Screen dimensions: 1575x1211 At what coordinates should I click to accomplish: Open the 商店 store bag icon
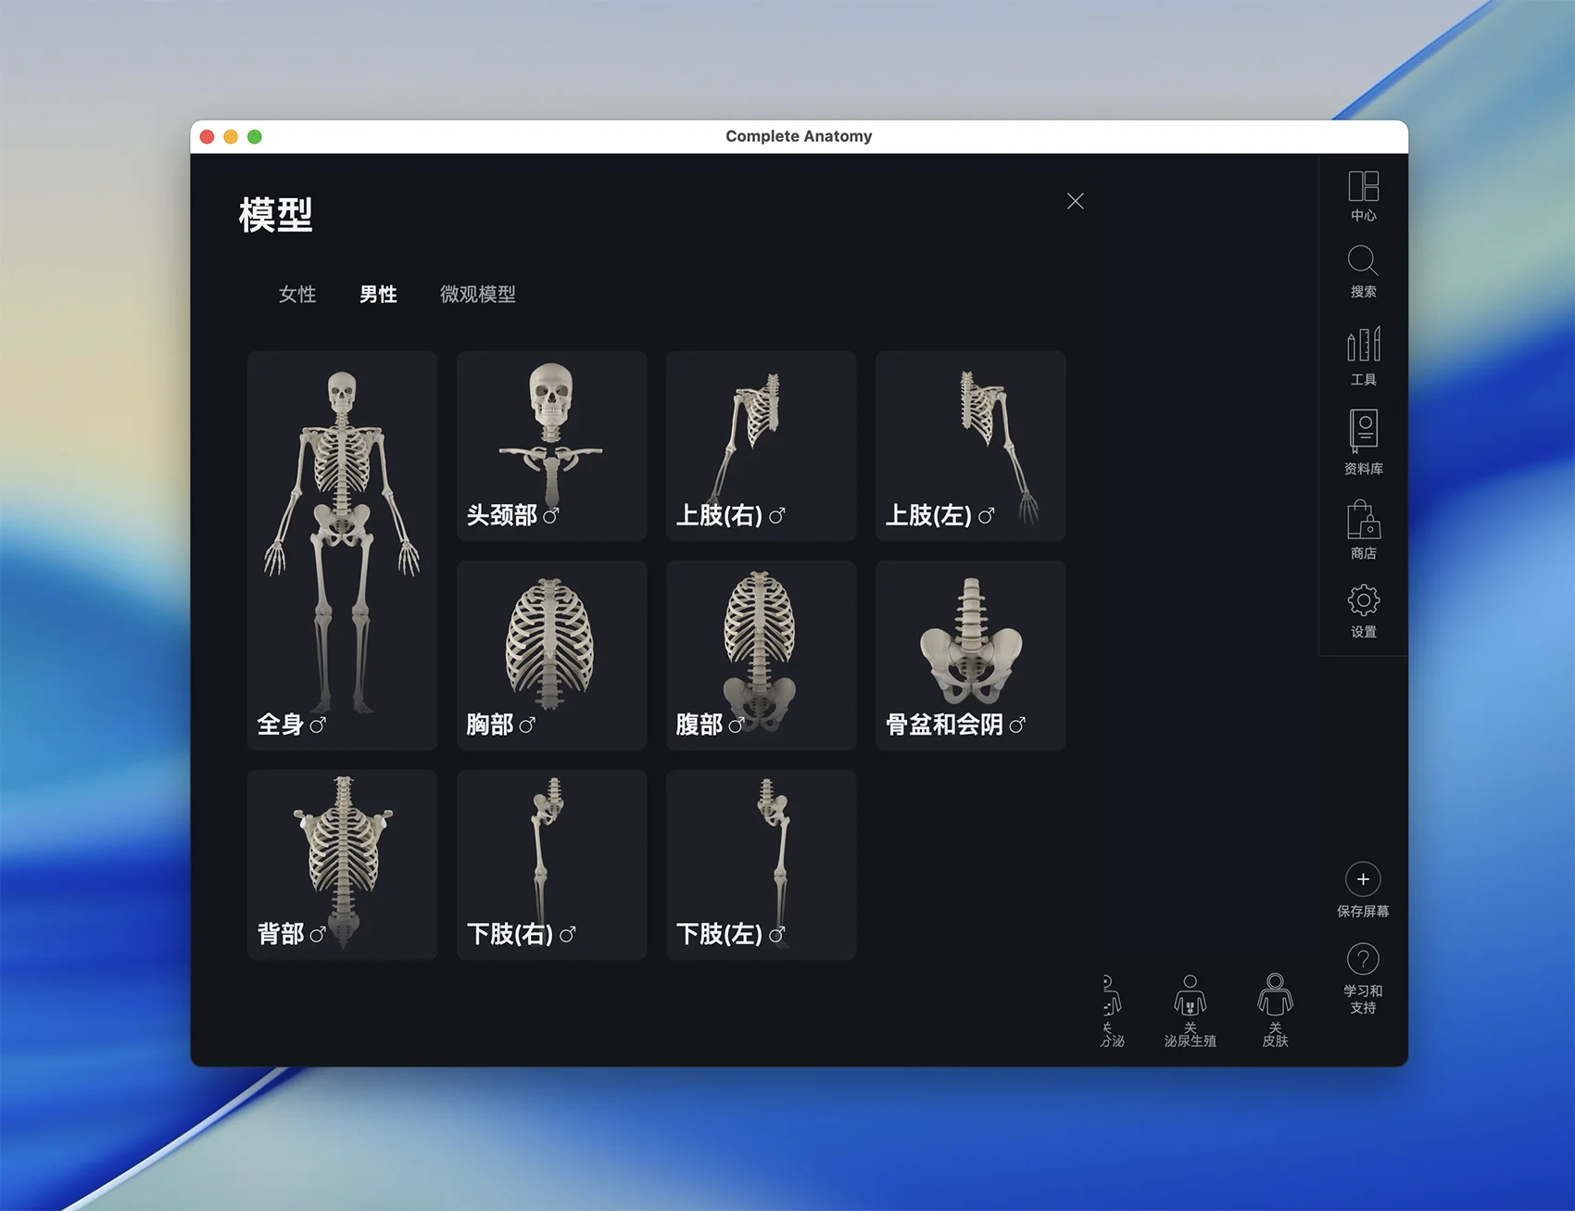[1363, 521]
